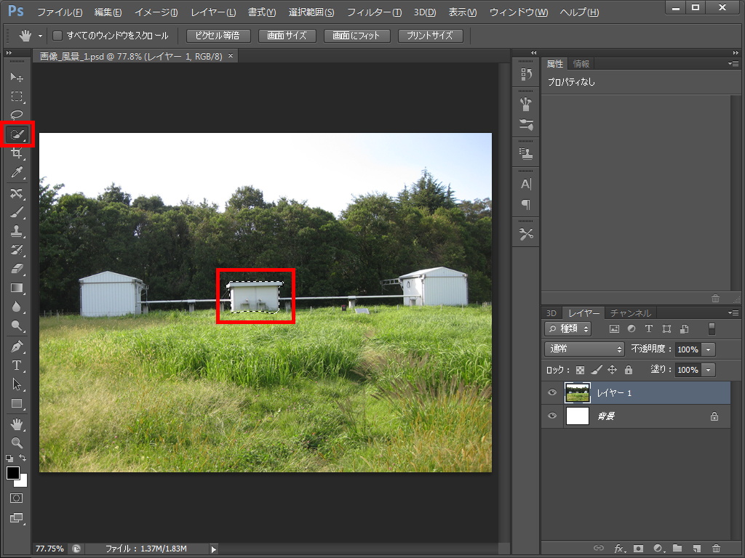The width and height of the screenshot is (745, 558).
Task: Open the イメージ menu
Action: click(x=156, y=12)
